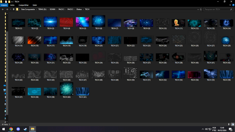The image size is (235, 132).
Task: Open the Arquivo menu
Action: tap(4, 5)
